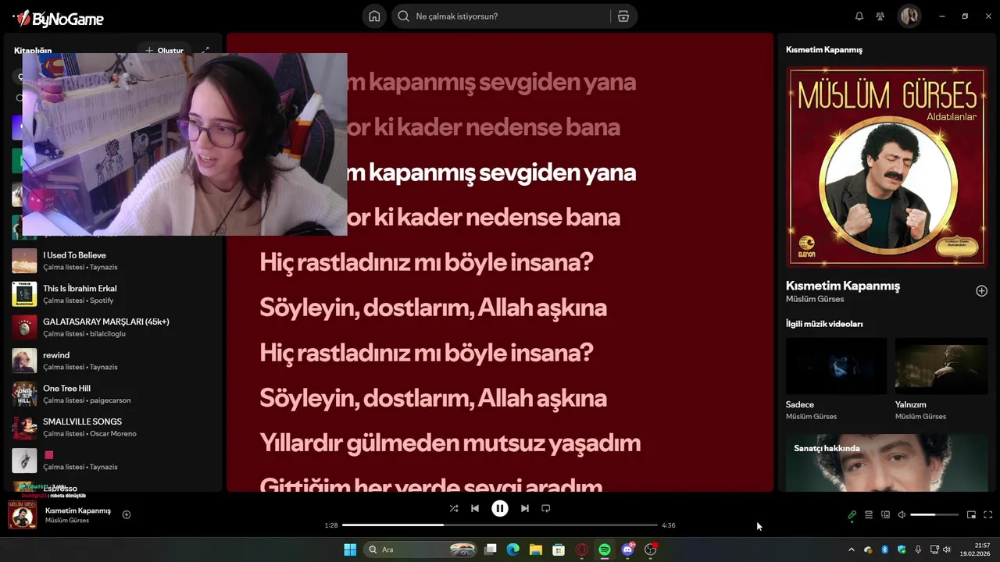The image size is (1000, 562).
Task: Open the miniplayer icon
Action: coord(971,515)
